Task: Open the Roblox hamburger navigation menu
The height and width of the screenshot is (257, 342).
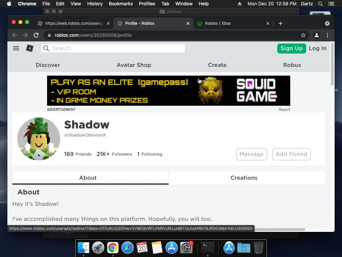Action: [x=16, y=48]
